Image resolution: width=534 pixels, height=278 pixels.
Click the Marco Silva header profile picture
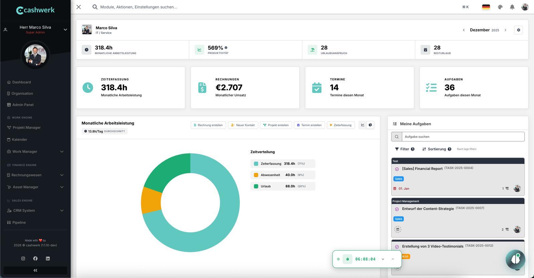87,30
